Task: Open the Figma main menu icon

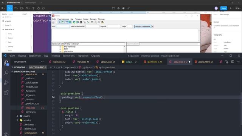Action: (x=3, y=8)
